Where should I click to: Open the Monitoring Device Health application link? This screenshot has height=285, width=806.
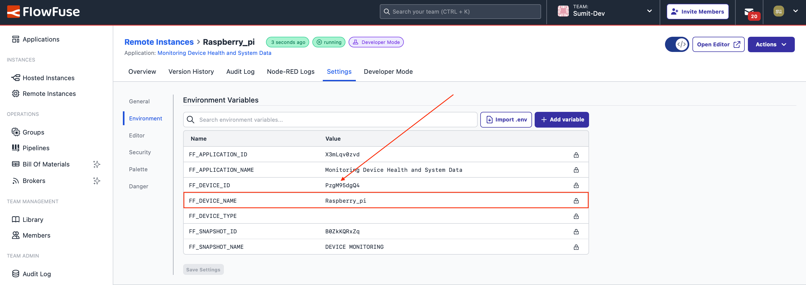tap(214, 53)
